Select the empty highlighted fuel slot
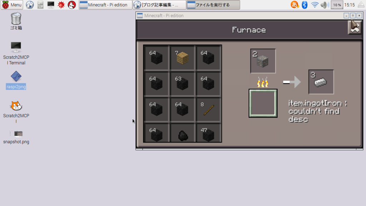The image size is (366, 206). (x=263, y=103)
